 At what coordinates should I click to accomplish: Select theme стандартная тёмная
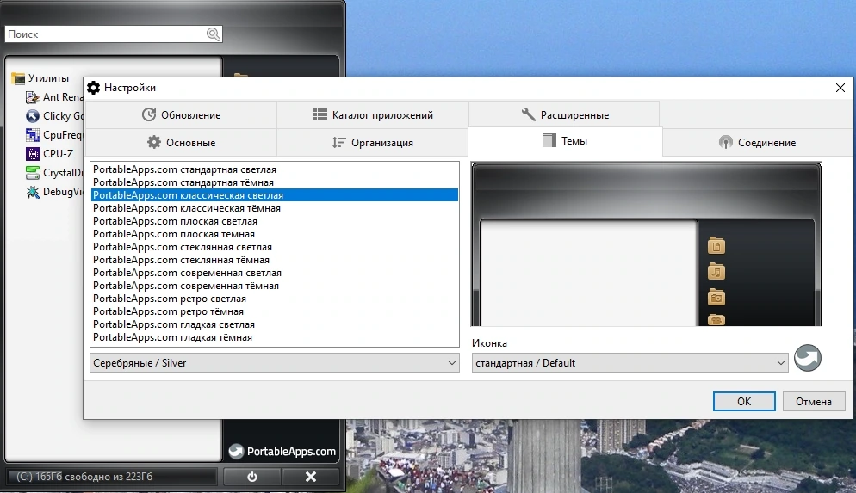[275, 182]
